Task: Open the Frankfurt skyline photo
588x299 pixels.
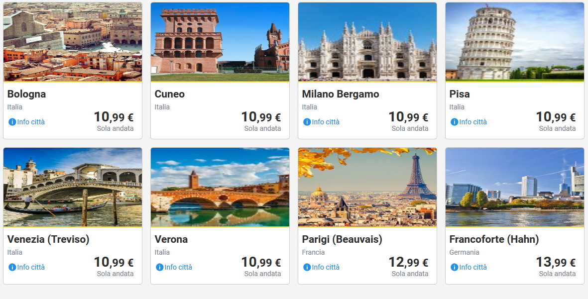Action: pos(515,187)
